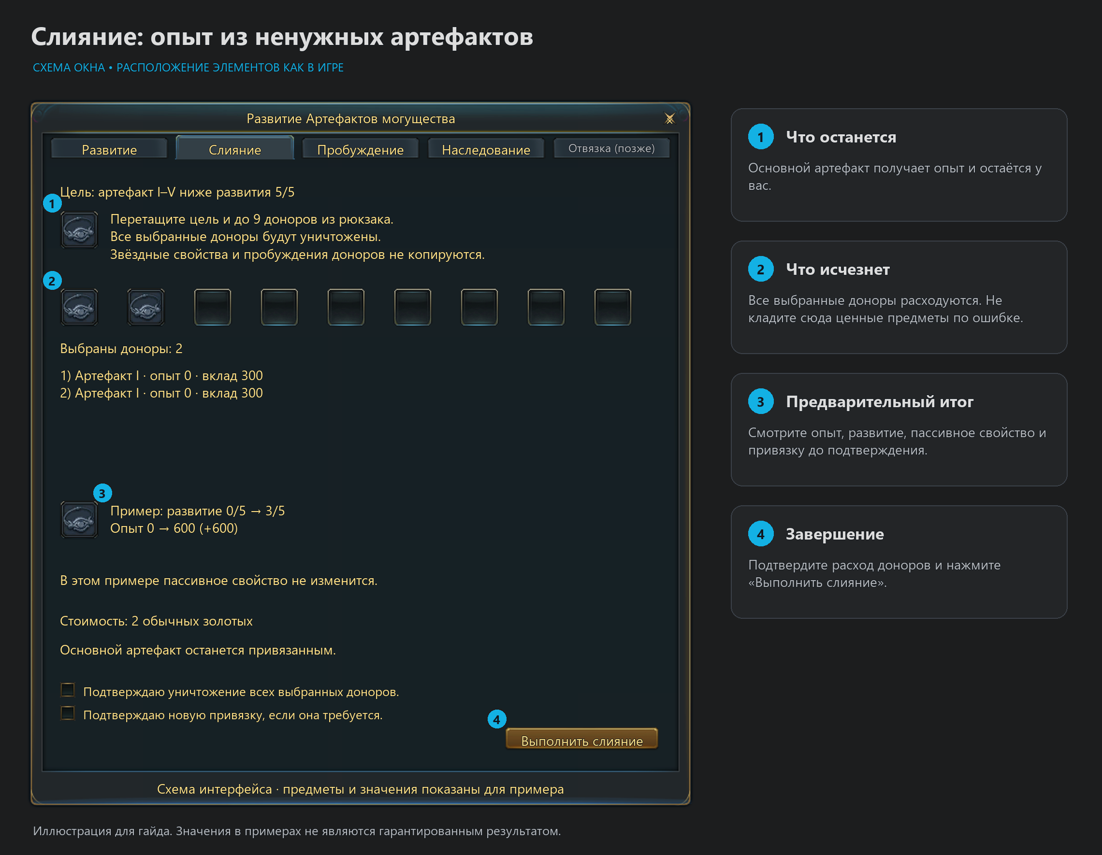
Task: Click text Опыт 0 → 600 (+600)
Action: pyautogui.click(x=174, y=528)
